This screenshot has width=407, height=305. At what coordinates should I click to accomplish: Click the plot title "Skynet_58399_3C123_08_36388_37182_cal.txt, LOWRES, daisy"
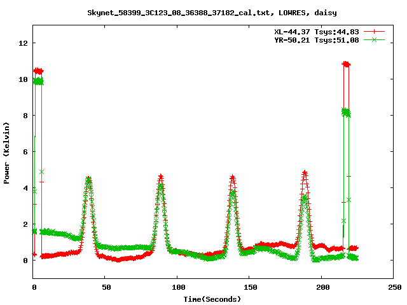[x=212, y=13]
